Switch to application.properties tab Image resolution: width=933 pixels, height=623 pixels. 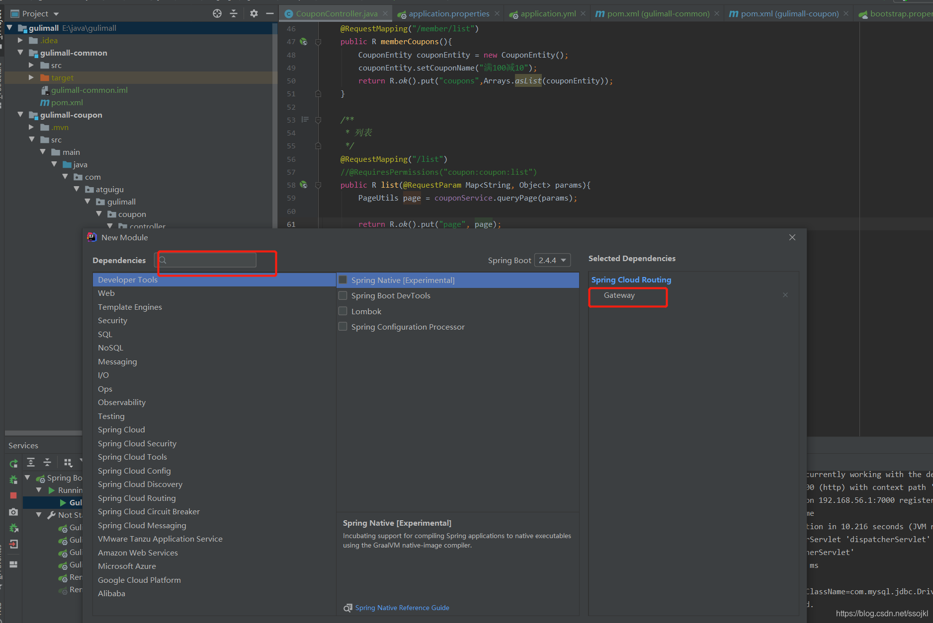(449, 13)
